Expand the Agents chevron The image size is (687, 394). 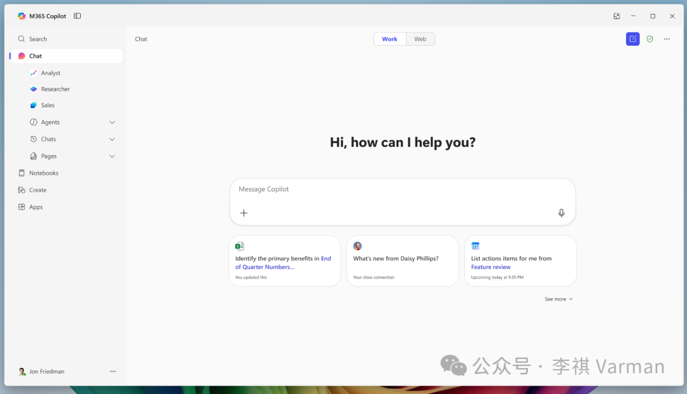point(112,122)
